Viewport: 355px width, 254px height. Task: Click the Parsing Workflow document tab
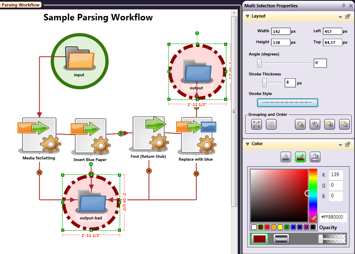[20, 5]
